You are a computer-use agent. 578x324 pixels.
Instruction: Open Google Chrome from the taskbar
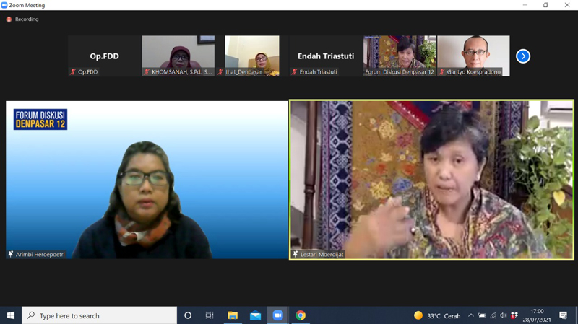(x=301, y=315)
